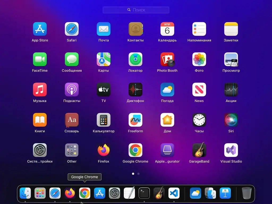This screenshot has width=272, height=204.
Task: Open the Книги books app
Action: [x=40, y=120]
